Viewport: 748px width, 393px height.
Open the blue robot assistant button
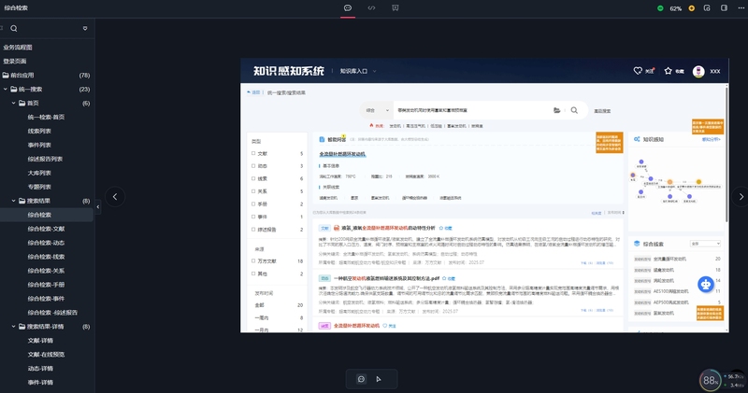[706, 285]
